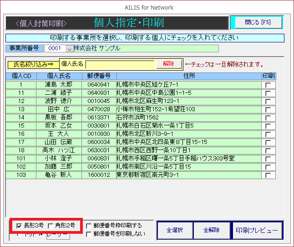This screenshot has height=247, width=294.
Task: Enable print for 小林 澄子
Action: (x=269, y=159)
